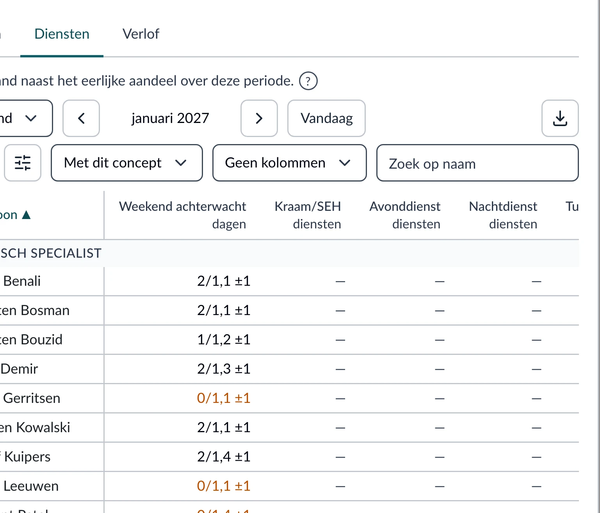The image size is (600, 513).
Task: Sort by Weekend achterwacht dagen column
Action: click(183, 215)
